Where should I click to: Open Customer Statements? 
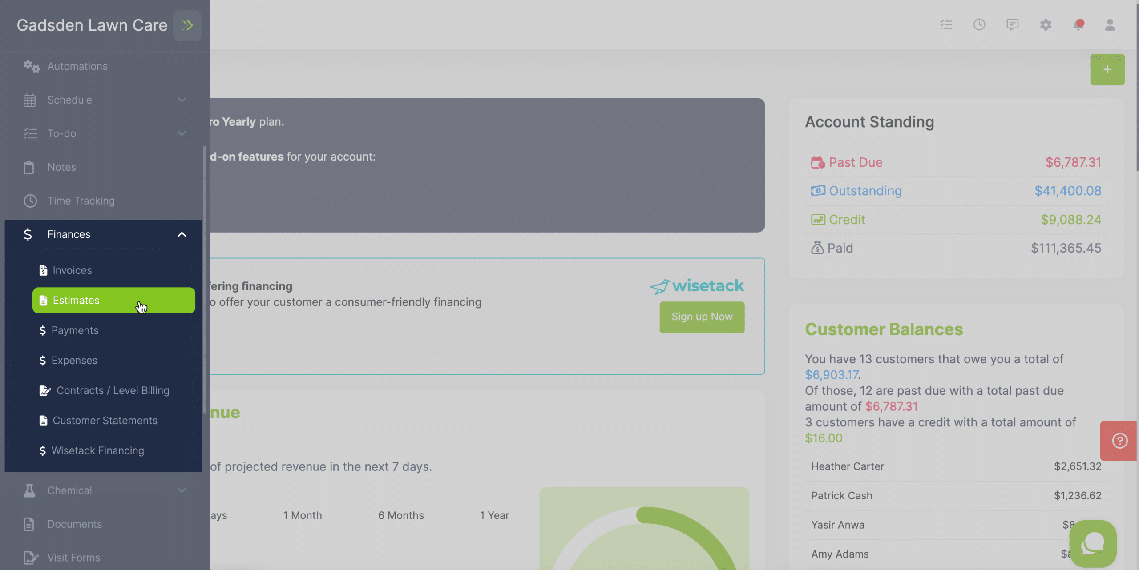coord(114,421)
